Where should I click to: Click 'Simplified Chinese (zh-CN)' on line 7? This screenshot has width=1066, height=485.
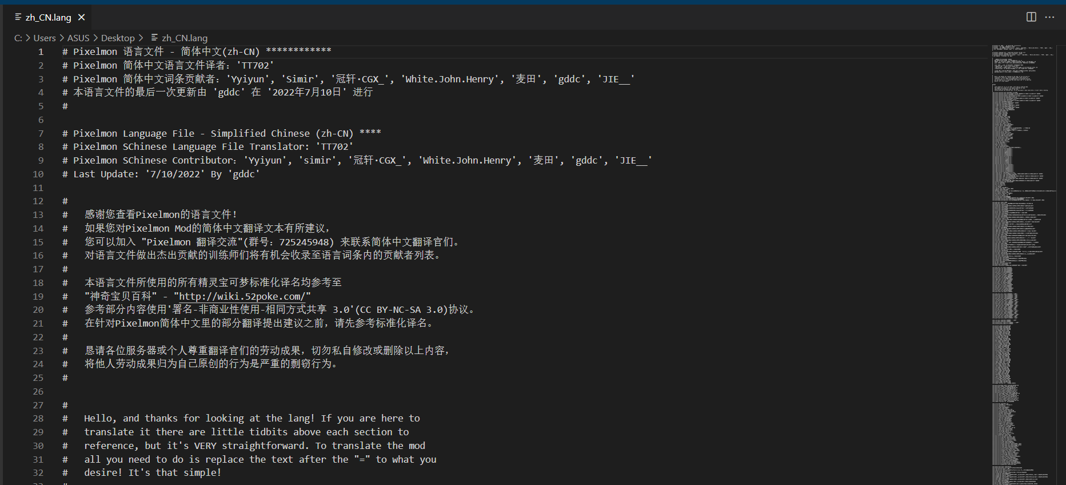(282, 133)
